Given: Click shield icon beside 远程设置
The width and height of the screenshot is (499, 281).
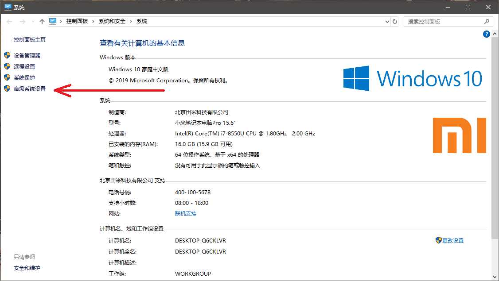Looking at the screenshot, I should pos(7,66).
